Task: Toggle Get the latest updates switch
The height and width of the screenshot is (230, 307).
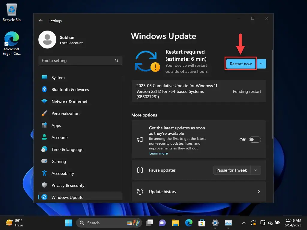Action: [x=255, y=140]
